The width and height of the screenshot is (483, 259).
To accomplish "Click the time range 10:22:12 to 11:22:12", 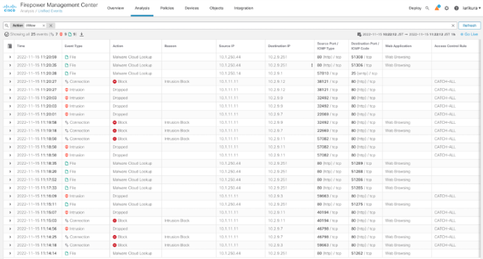I will click(409, 35).
